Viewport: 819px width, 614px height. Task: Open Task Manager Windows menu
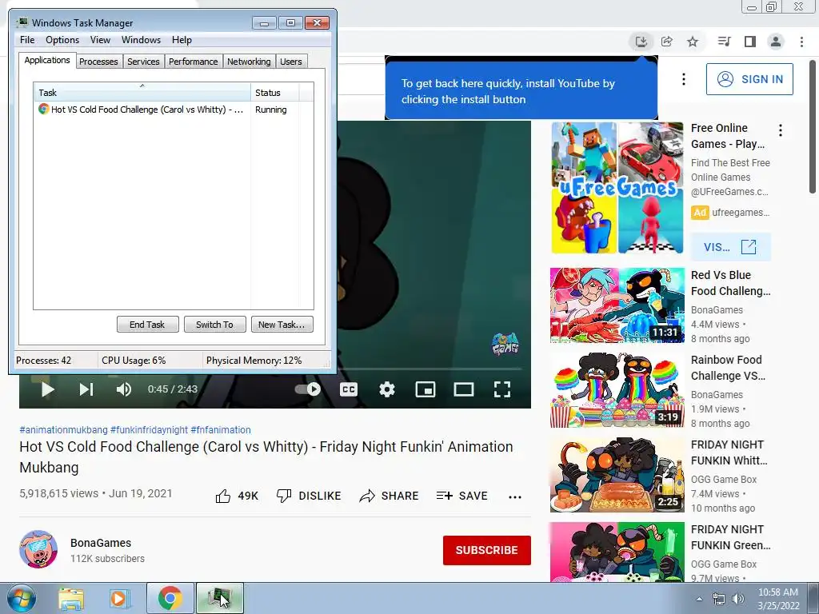pyautogui.click(x=141, y=40)
